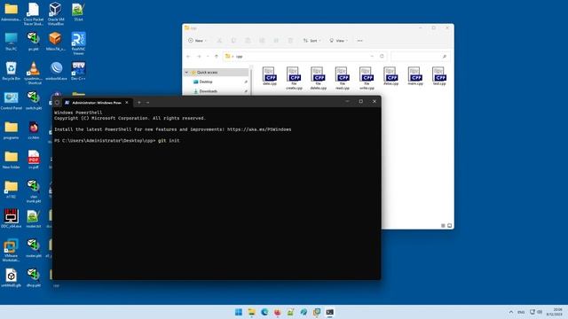This screenshot has height=319, width=568.
Task: Open the New menu in File Explorer
Action: click(197, 41)
